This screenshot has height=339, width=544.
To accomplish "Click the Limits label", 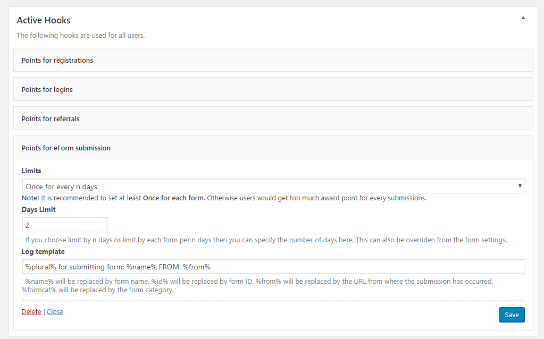I will click(31, 171).
